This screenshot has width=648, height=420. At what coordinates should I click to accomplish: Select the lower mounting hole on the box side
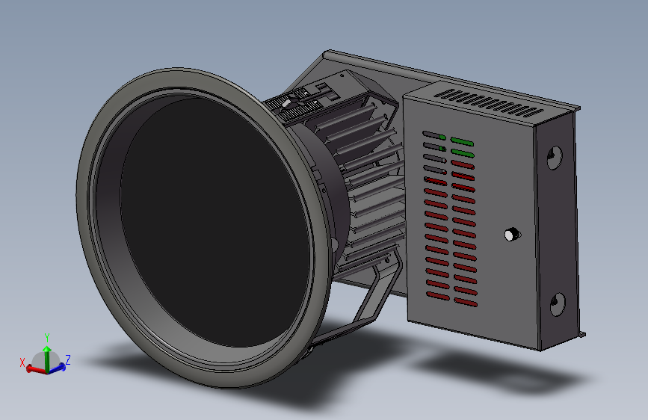click(x=558, y=305)
